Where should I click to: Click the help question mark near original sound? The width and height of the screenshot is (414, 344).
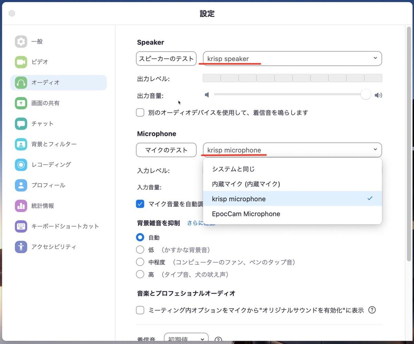point(372,310)
